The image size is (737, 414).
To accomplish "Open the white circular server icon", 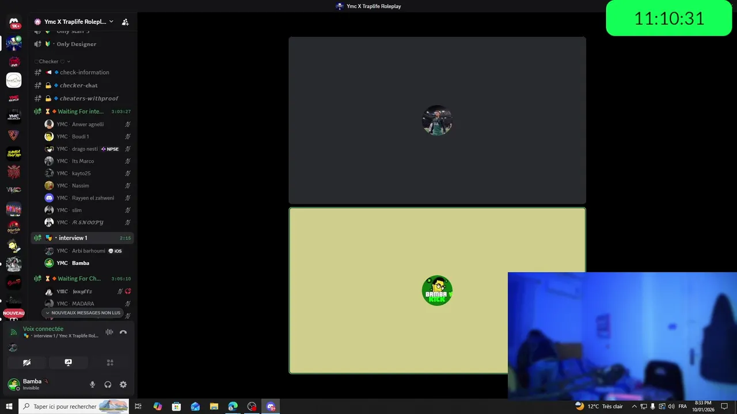I will coord(14,80).
